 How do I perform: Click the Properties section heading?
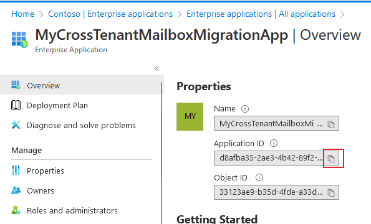point(204,86)
